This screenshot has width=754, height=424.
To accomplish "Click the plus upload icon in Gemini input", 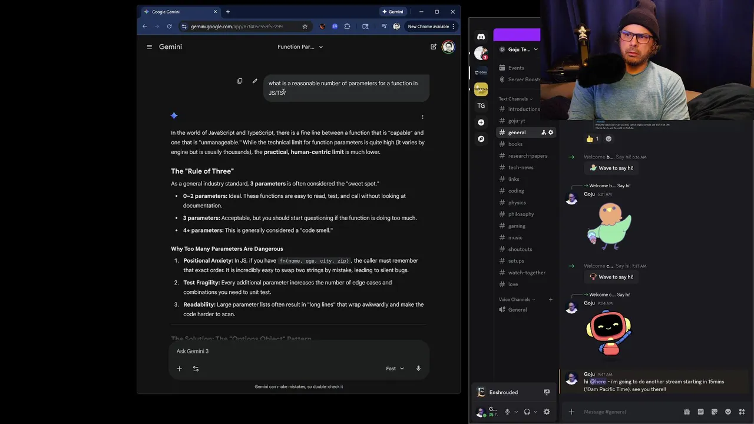I will click(179, 369).
